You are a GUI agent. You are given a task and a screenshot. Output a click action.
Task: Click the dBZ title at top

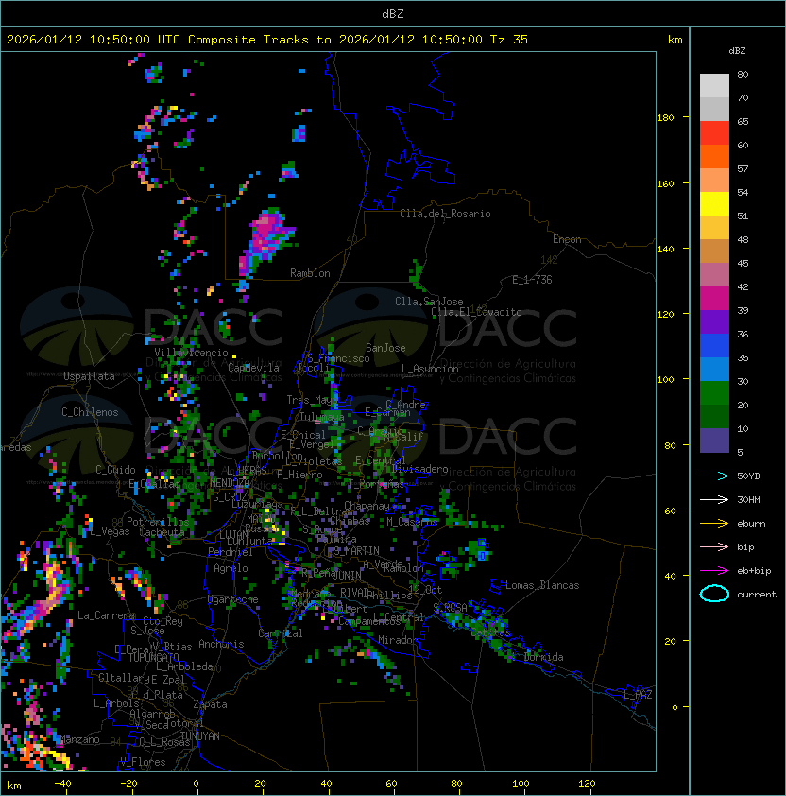click(x=393, y=13)
